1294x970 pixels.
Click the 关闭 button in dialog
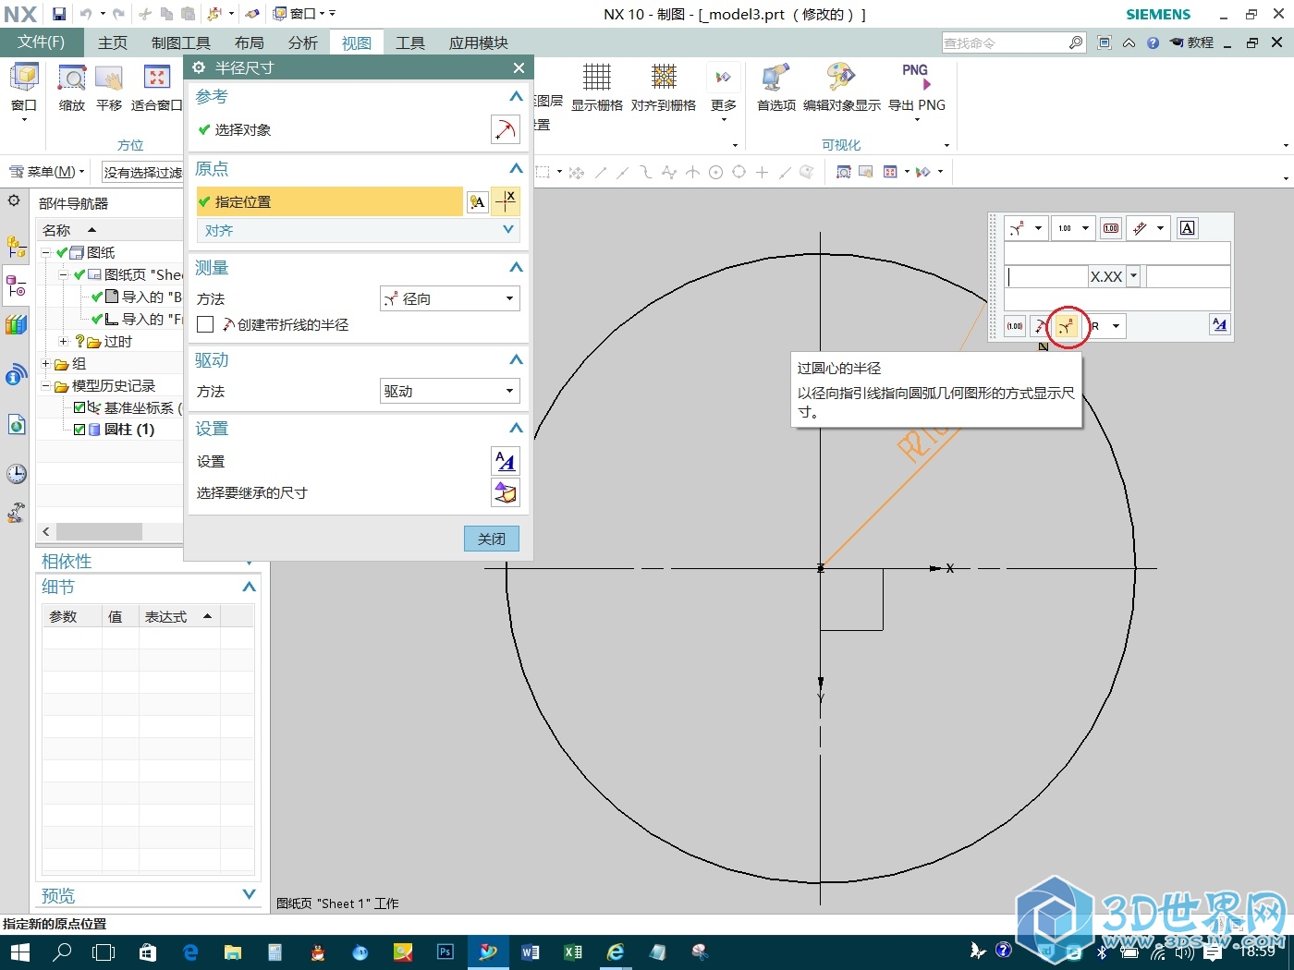point(492,539)
